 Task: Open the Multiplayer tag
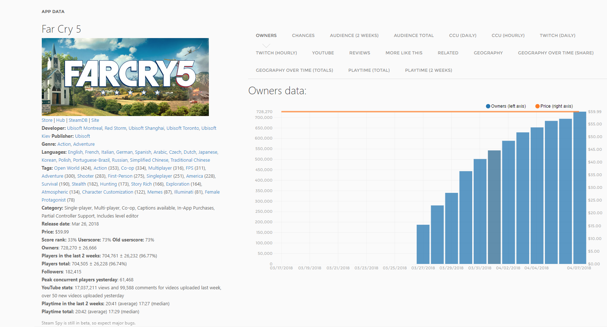(160, 168)
